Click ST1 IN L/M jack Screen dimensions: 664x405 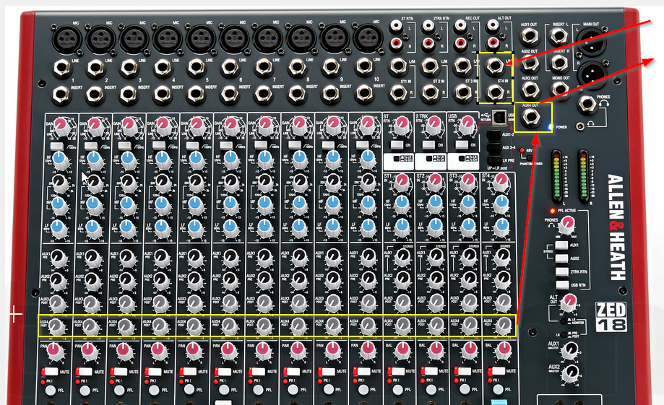(397, 66)
